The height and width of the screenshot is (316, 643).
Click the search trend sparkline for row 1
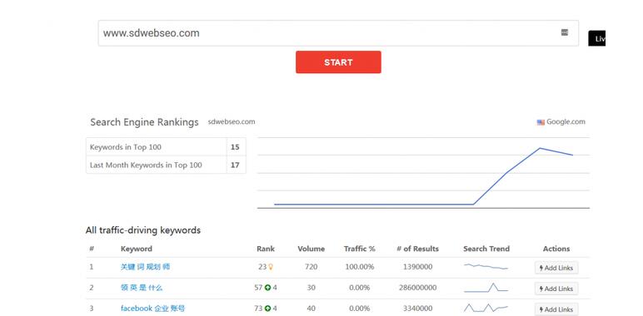pos(486,266)
